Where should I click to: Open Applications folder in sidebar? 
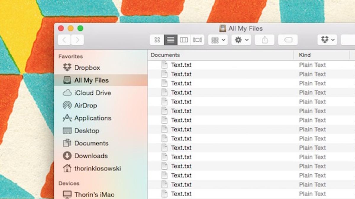(x=93, y=118)
